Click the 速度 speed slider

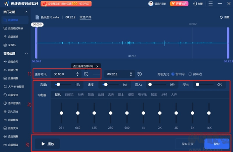111,85
